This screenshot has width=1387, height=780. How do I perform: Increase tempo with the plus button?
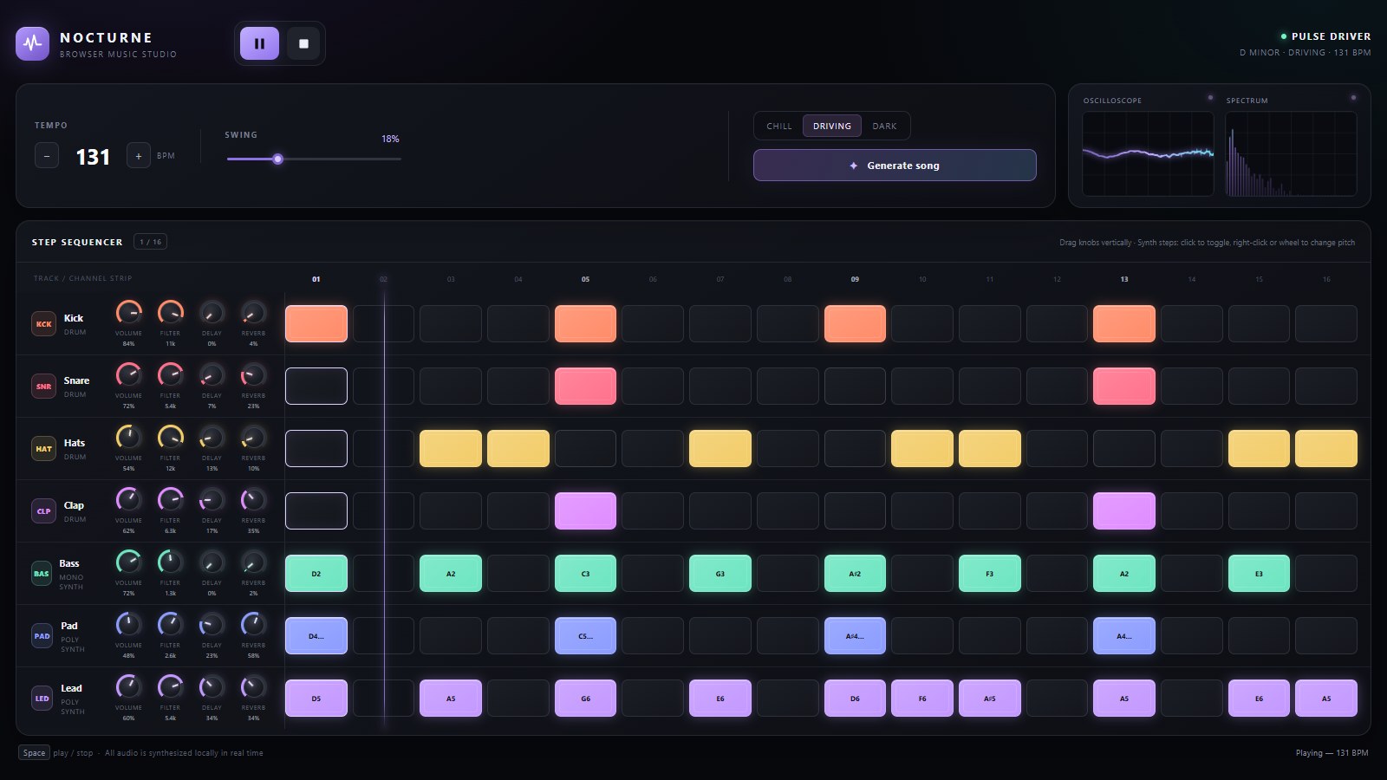tap(139, 156)
